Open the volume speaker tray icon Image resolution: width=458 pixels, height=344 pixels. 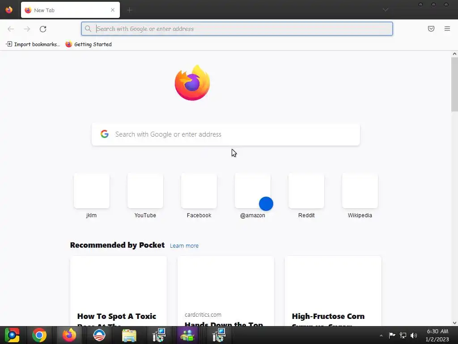pyautogui.click(x=414, y=335)
